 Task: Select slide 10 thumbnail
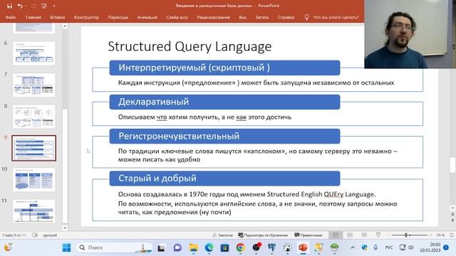pos(33,180)
